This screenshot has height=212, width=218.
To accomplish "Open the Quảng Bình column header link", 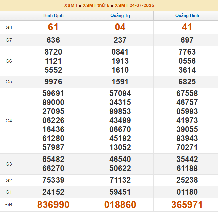I will coord(187,16).
